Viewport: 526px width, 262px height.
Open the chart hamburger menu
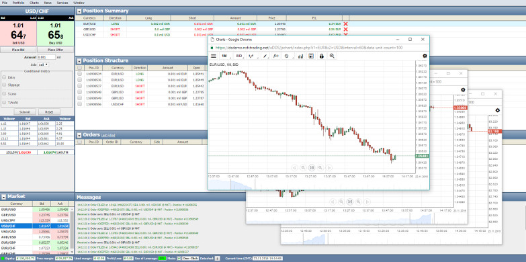pos(214,56)
